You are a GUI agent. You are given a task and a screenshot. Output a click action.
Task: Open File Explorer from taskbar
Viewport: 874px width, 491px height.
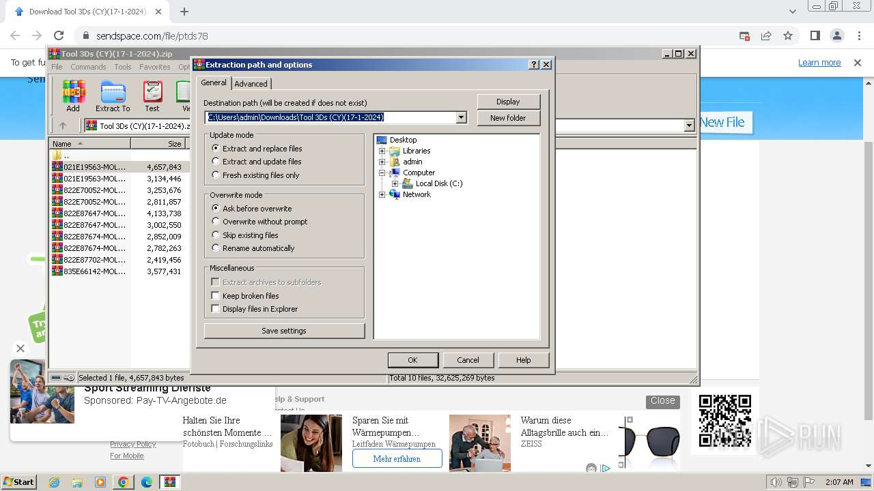[77, 482]
